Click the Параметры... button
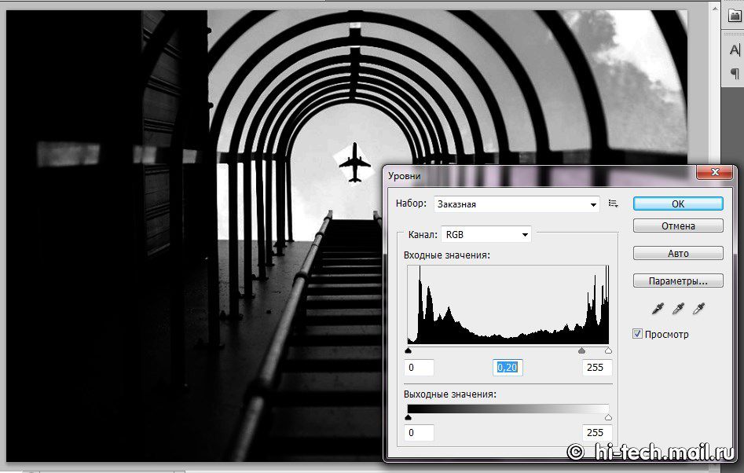Image resolution: width=744 pixels, height=473 pixels. tap(678, 280)
